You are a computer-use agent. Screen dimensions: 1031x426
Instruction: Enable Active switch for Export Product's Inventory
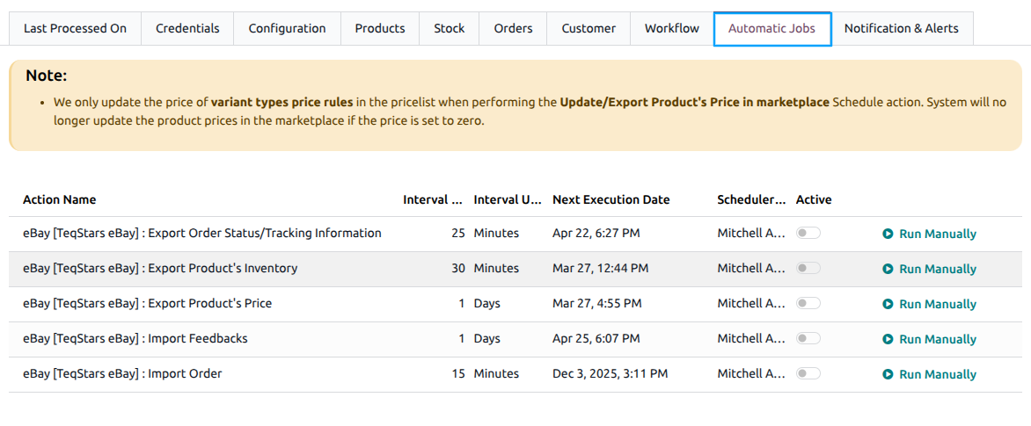click(x=808, y=268)
